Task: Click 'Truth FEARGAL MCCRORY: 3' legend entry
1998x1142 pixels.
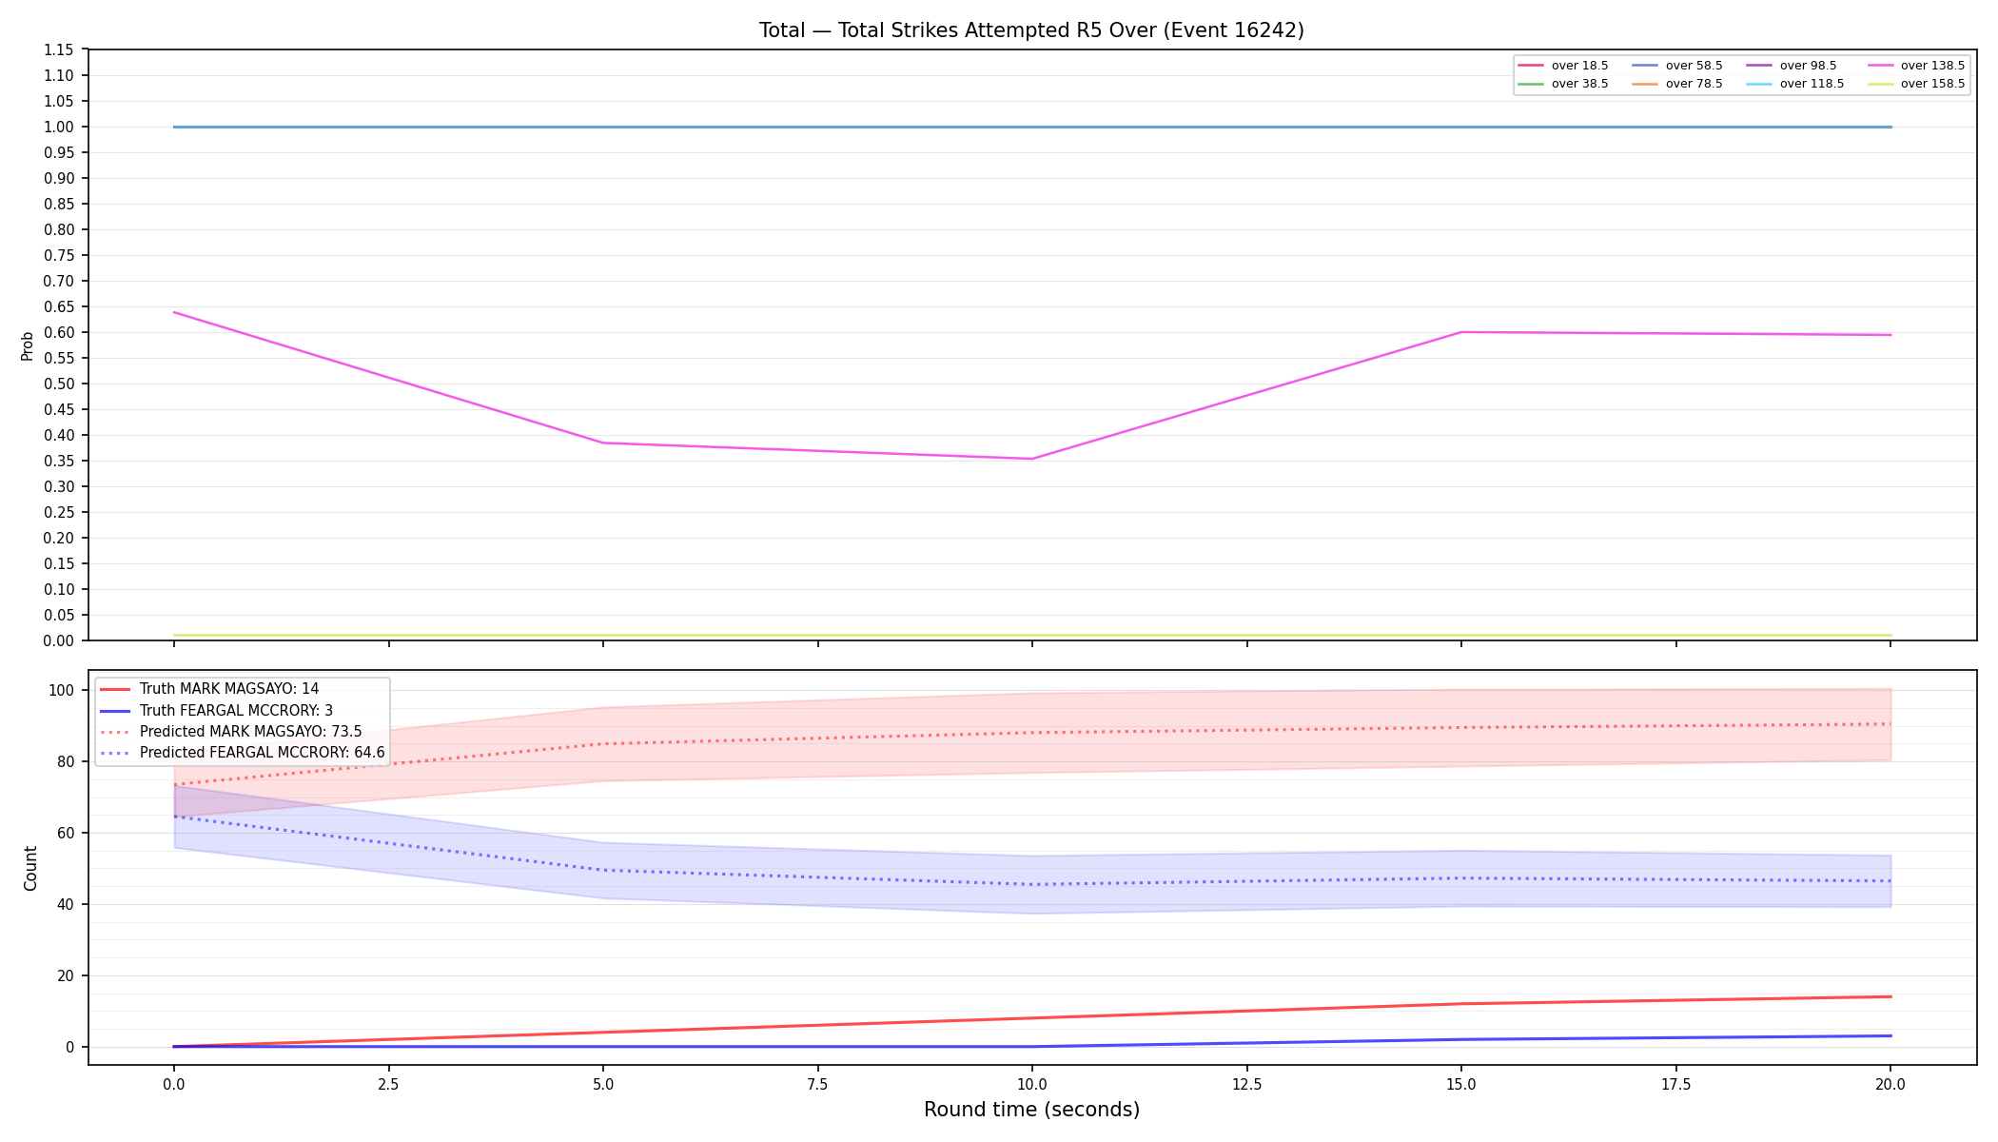Action: point(216,711)
